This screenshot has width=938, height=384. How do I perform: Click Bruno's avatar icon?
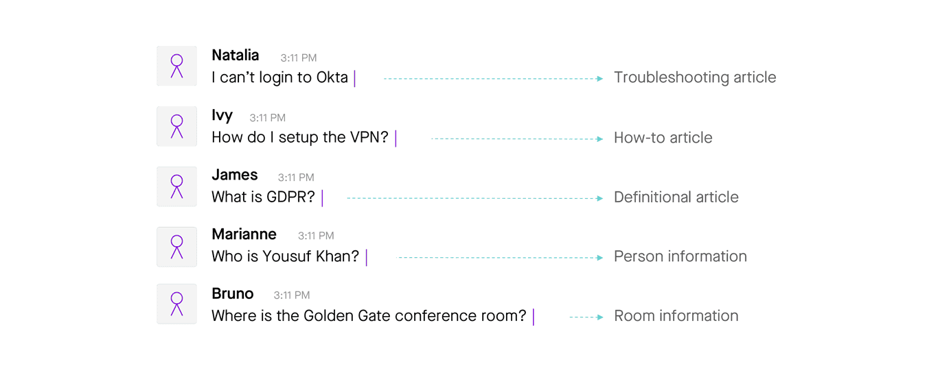coord(176,304)
